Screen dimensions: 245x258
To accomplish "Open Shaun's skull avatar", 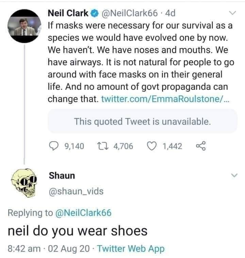I will pos(24,183).
